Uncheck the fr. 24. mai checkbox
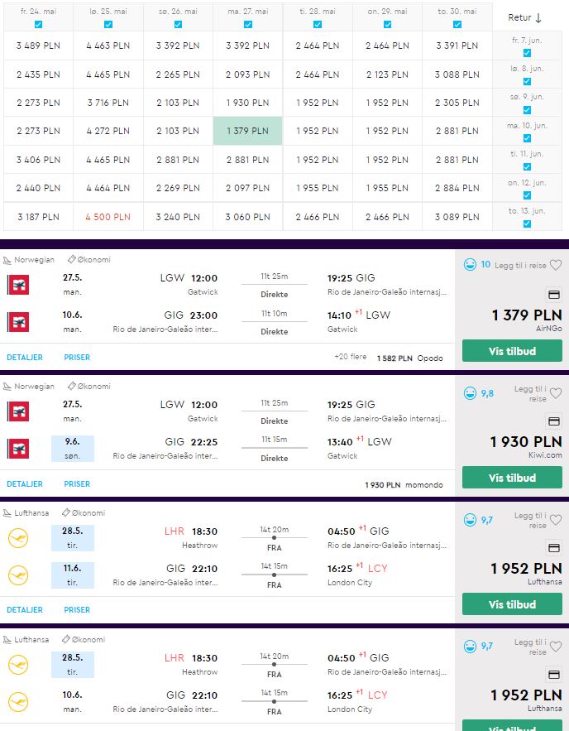The height and width of the screenshot is (731, 569). 39,25
